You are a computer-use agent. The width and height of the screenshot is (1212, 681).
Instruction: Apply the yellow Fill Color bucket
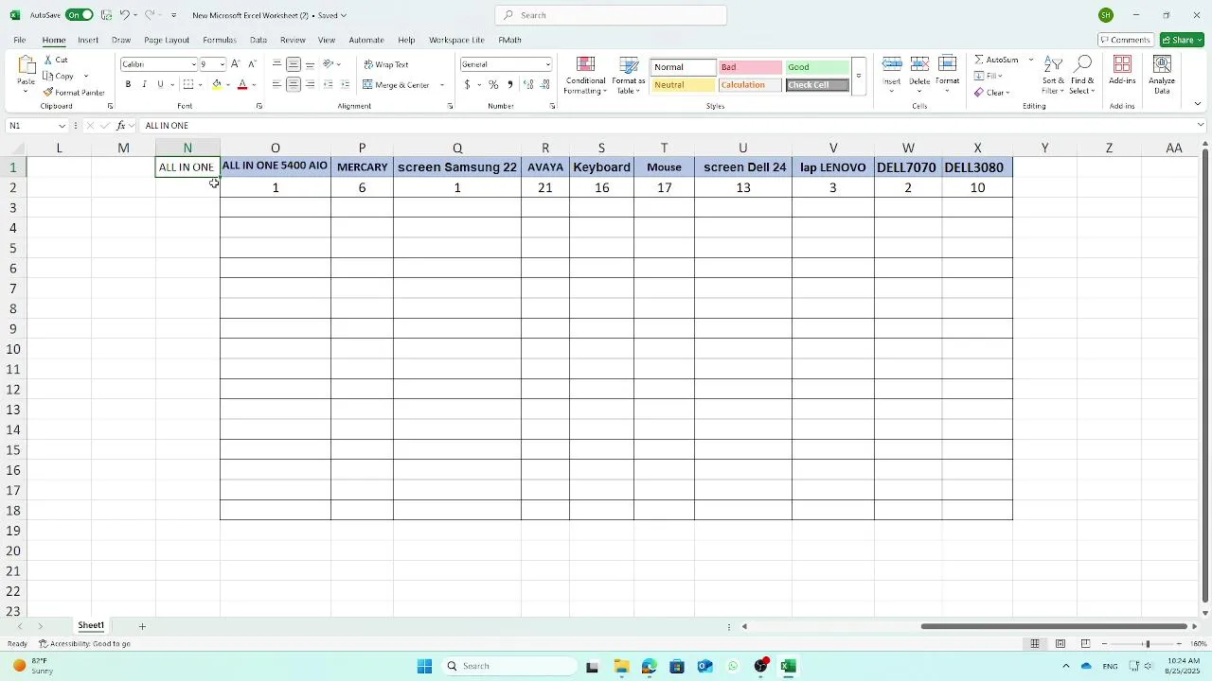[x=217, y=84]
